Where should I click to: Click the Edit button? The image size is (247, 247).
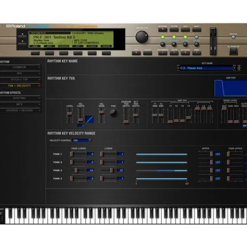136,53
